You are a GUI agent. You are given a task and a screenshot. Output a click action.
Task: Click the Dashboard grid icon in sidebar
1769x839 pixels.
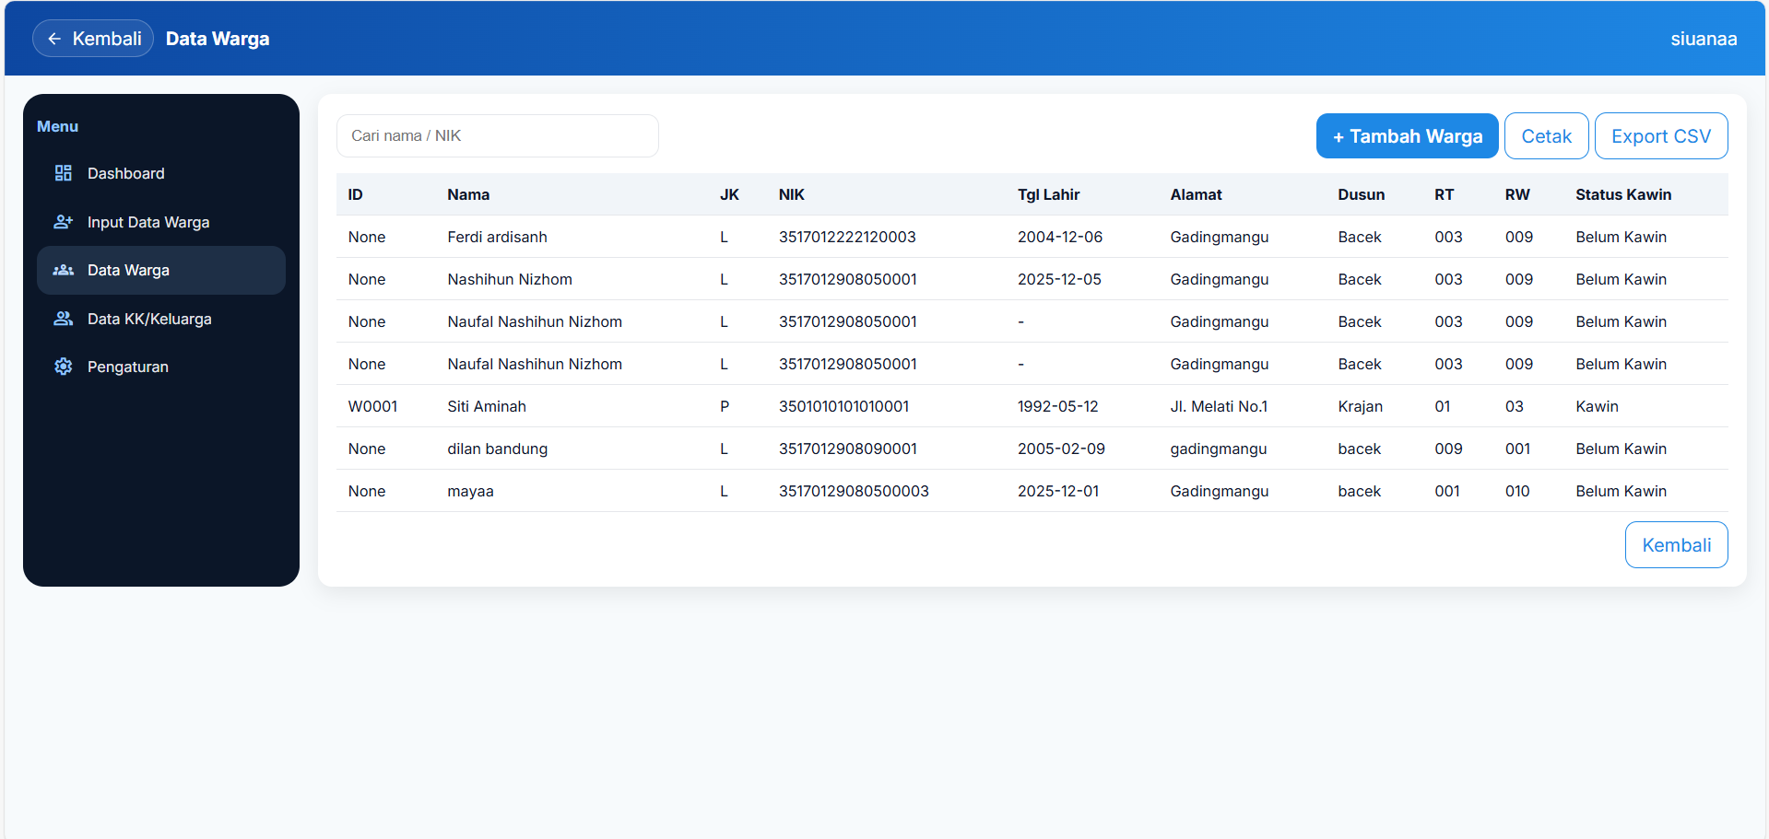pos(63,173)
